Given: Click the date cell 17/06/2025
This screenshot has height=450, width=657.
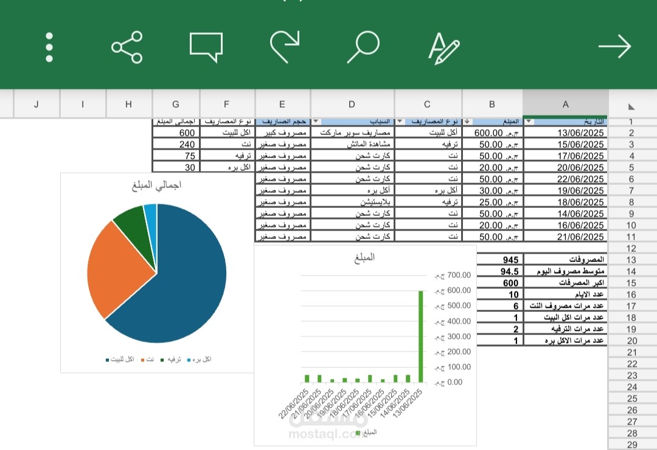Looking at the screenshot, I should [x=565, y=156].
